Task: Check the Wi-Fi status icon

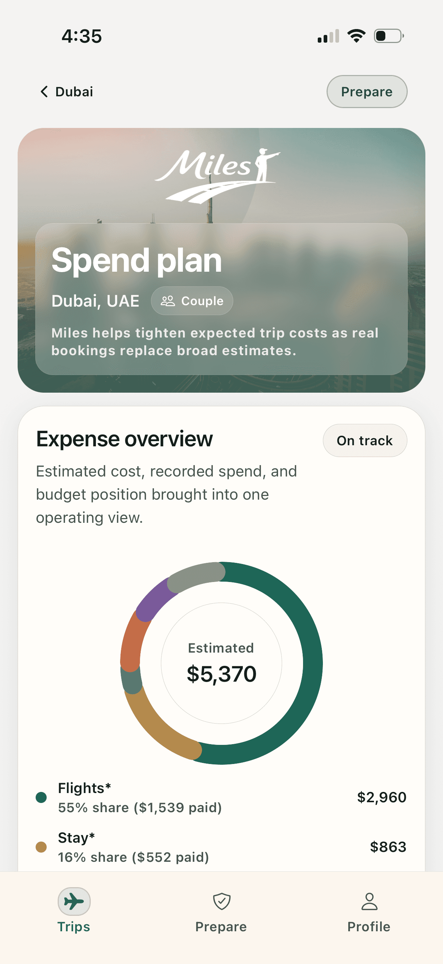Action: point(356,36)
